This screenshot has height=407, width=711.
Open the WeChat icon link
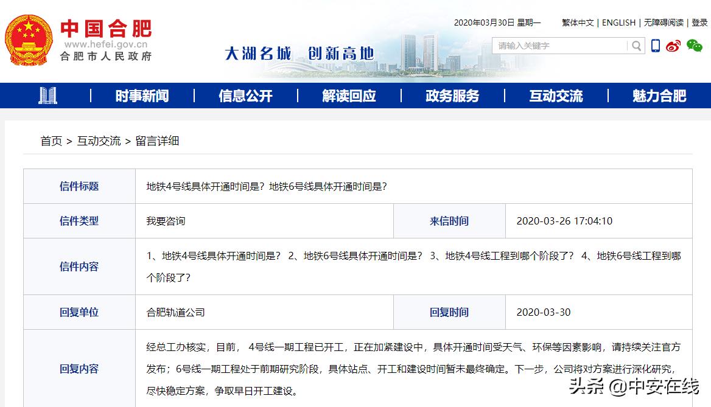click(x=694, y=46)
